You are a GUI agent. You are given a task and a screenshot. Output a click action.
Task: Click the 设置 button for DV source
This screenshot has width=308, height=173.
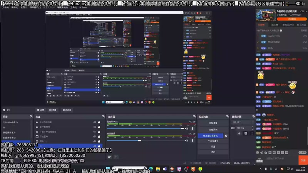pos(41,110)
